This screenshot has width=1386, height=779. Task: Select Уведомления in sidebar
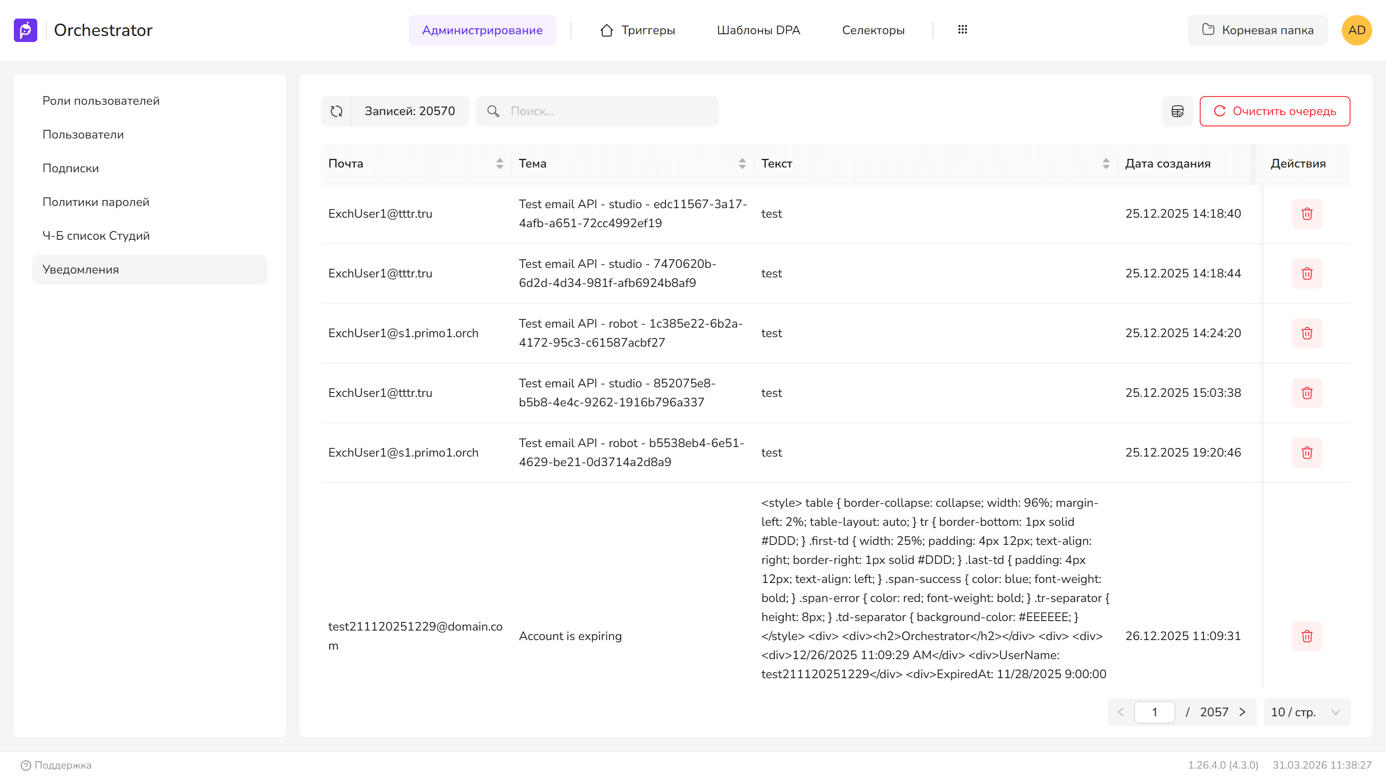pos(149,270)
